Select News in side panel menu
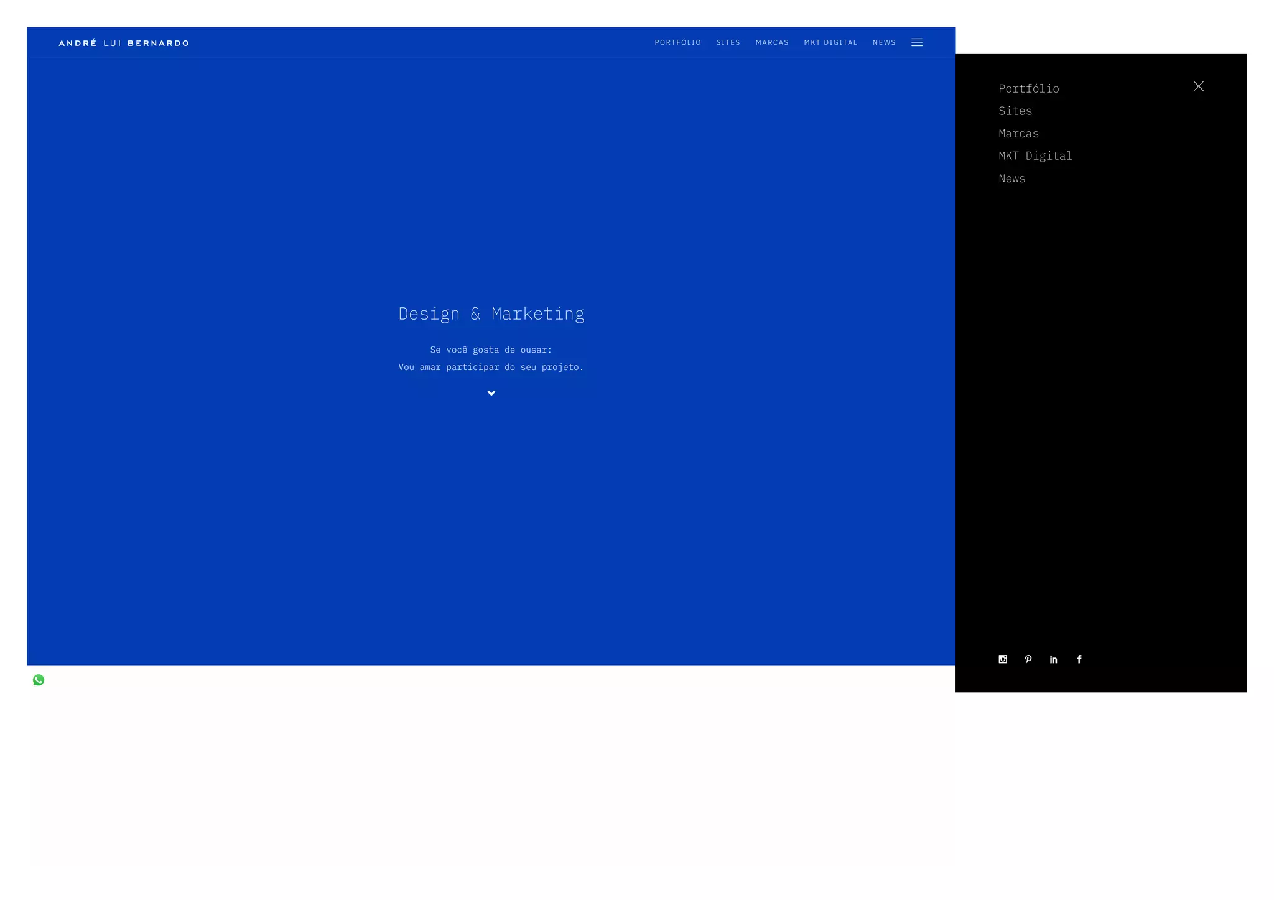 (1011, 179)
